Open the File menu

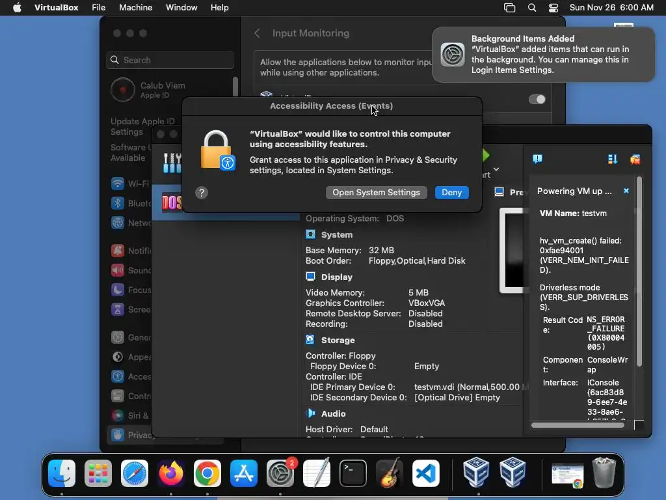pyautogui.click(x=99, y=8)
